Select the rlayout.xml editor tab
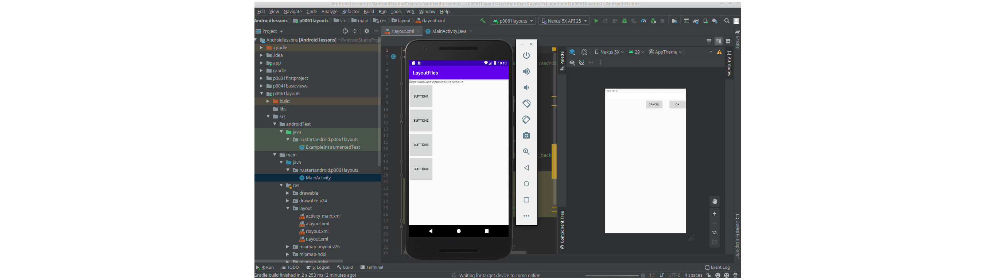This screenshot has width=996, height=280. (x=402, y=31)
